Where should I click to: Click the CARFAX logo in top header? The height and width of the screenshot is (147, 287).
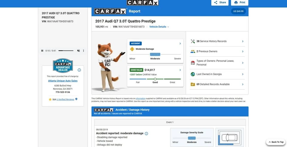click(x=143, y=3)
